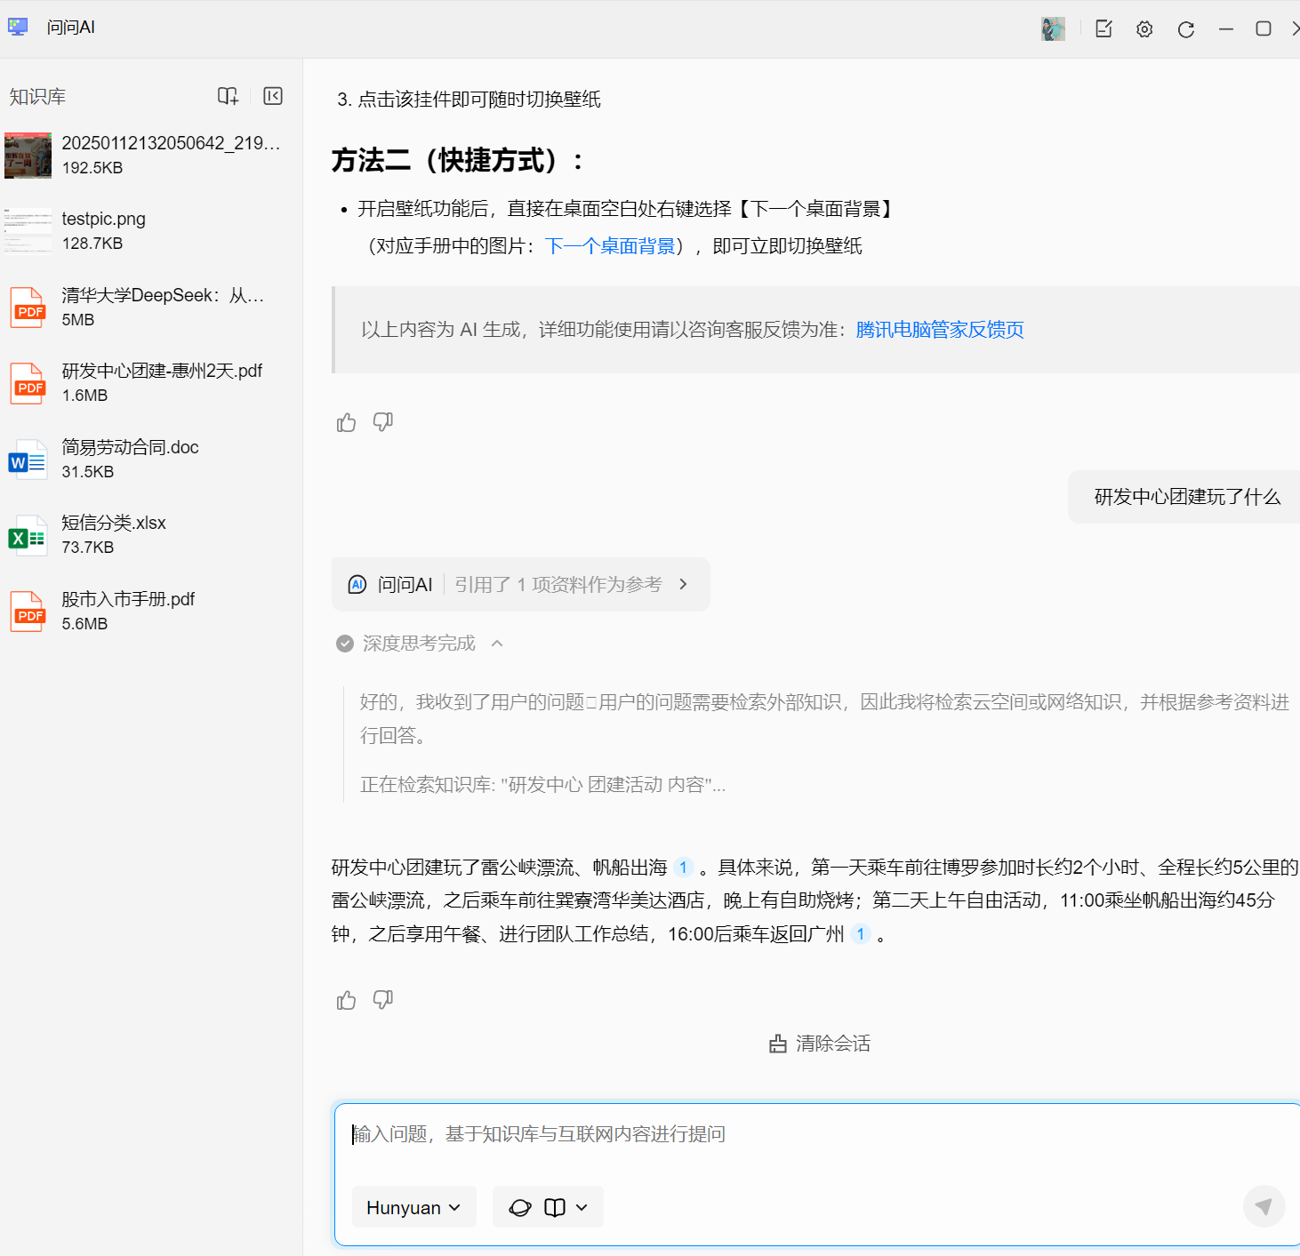The width and height of the screenshot is (1300, 1256).
Task: Send the question via the paper plane icon
Action: [x=1264, y=1206]
